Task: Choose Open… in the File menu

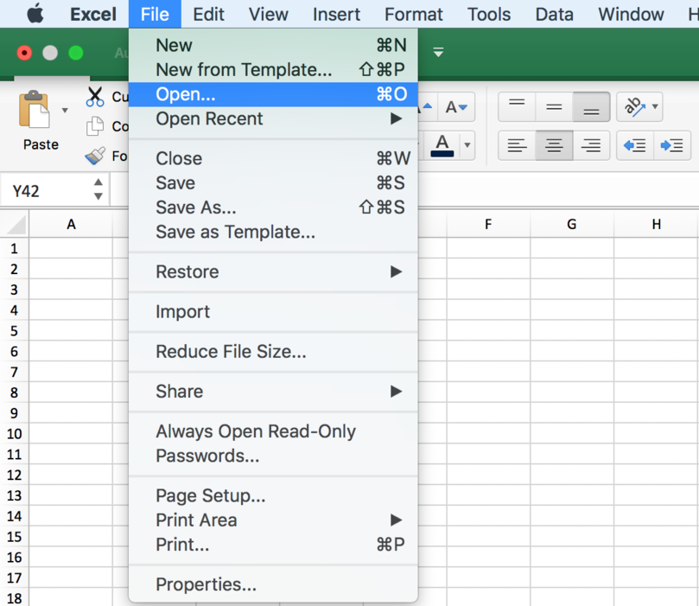Action: (273, 94)
